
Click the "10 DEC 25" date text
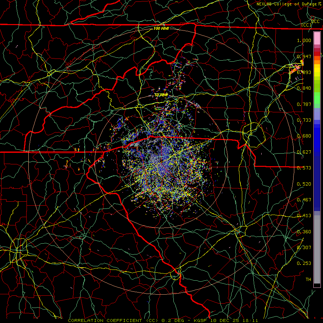coord(224,320)
